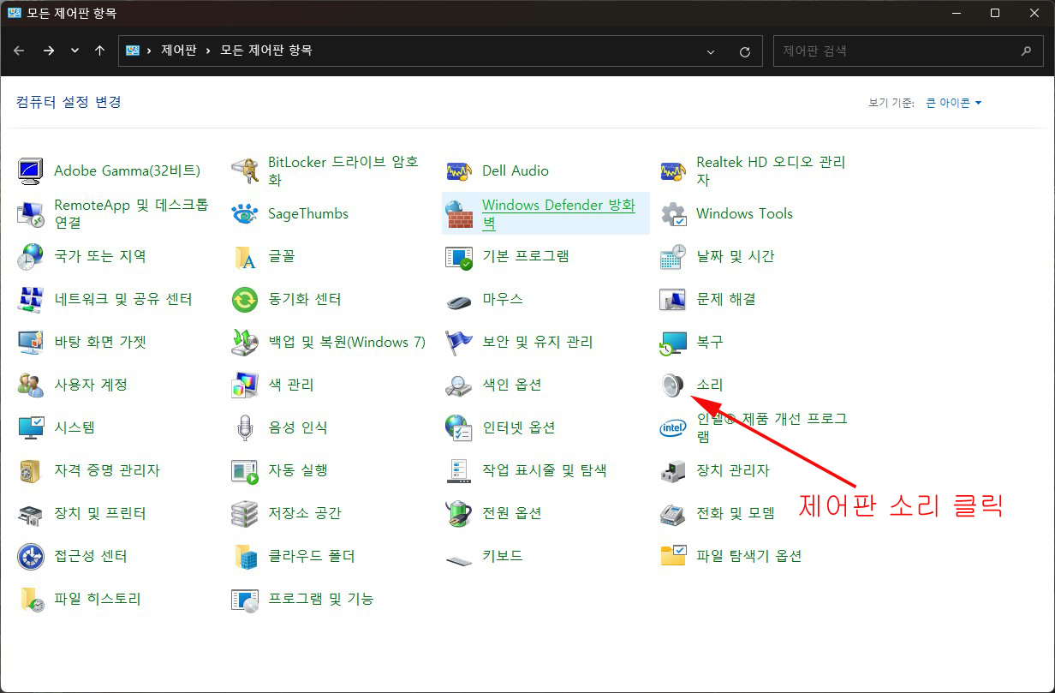Open the 날짜 및 시간 calendar icon
The height and width of the screenshot is (693, 1055).
coord(673,256)
